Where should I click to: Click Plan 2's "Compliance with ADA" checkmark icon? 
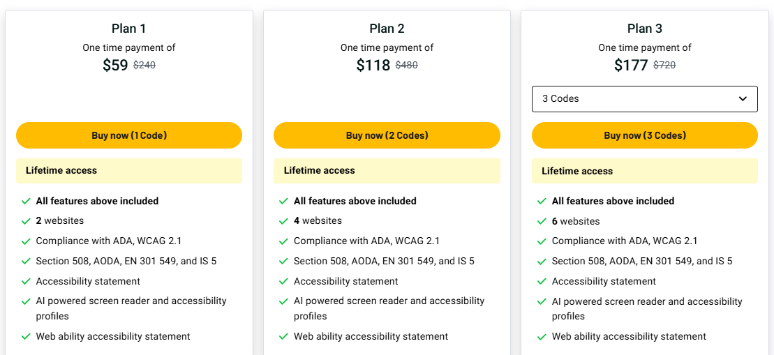coord(283,241)
